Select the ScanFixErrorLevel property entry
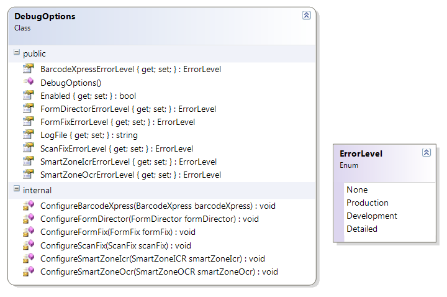 pyautogui.click(x=117, y=148)
